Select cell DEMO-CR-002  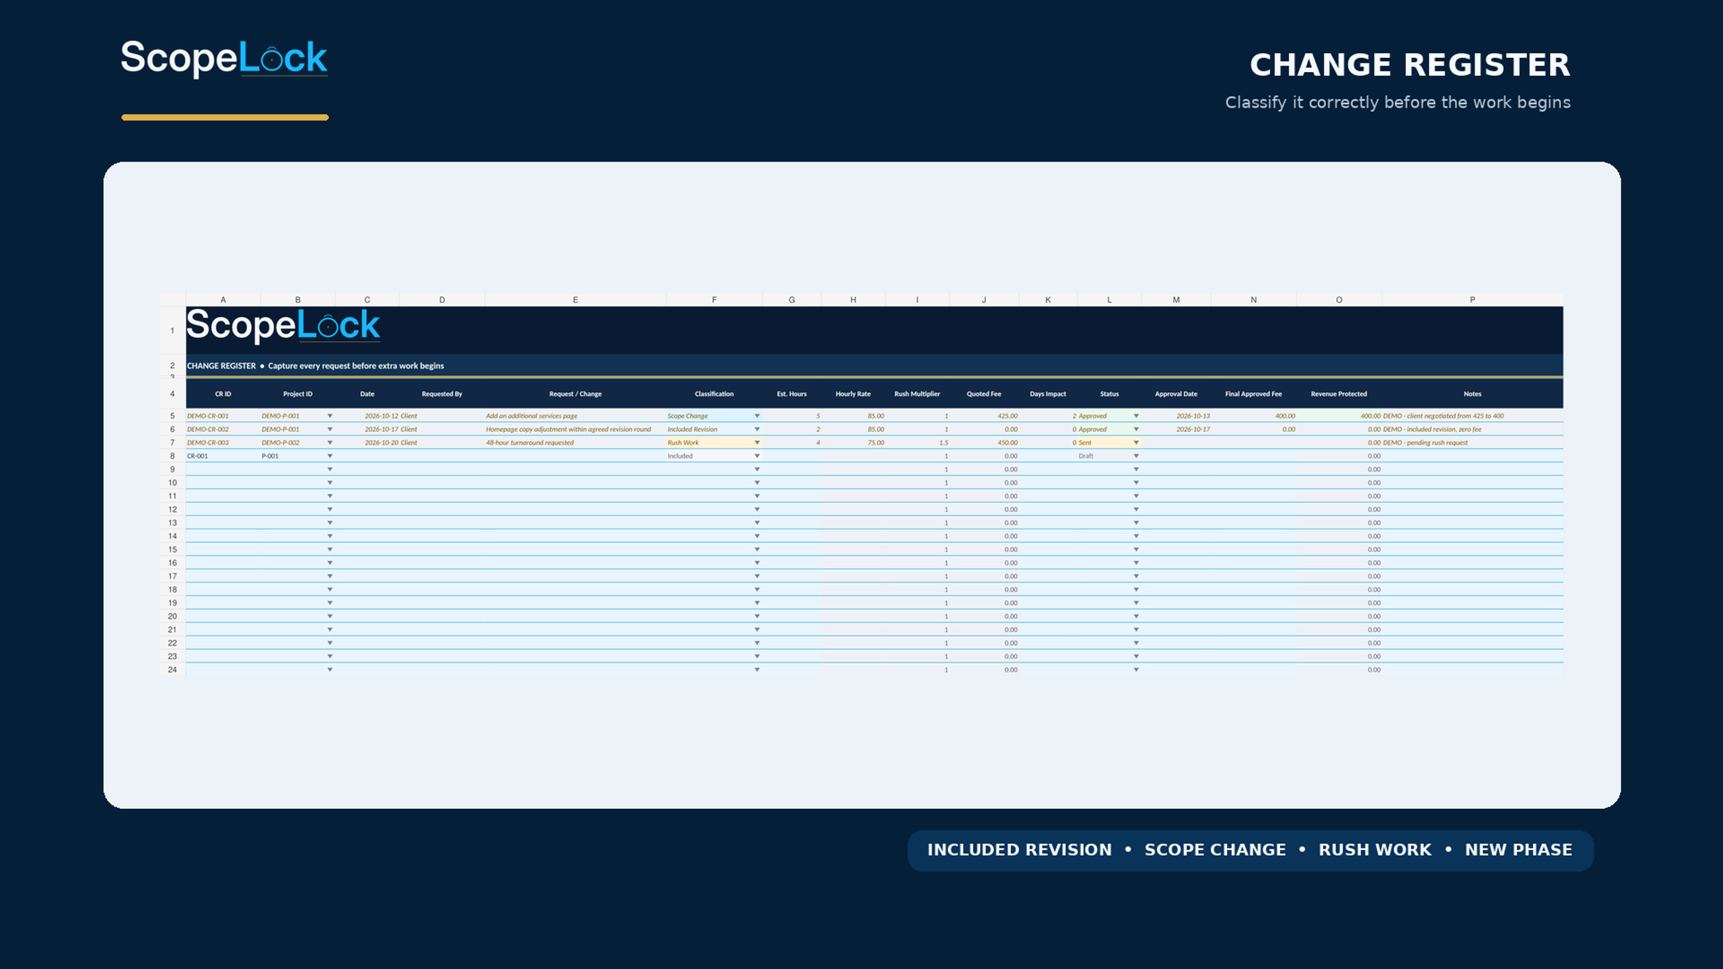pos(223,429)
